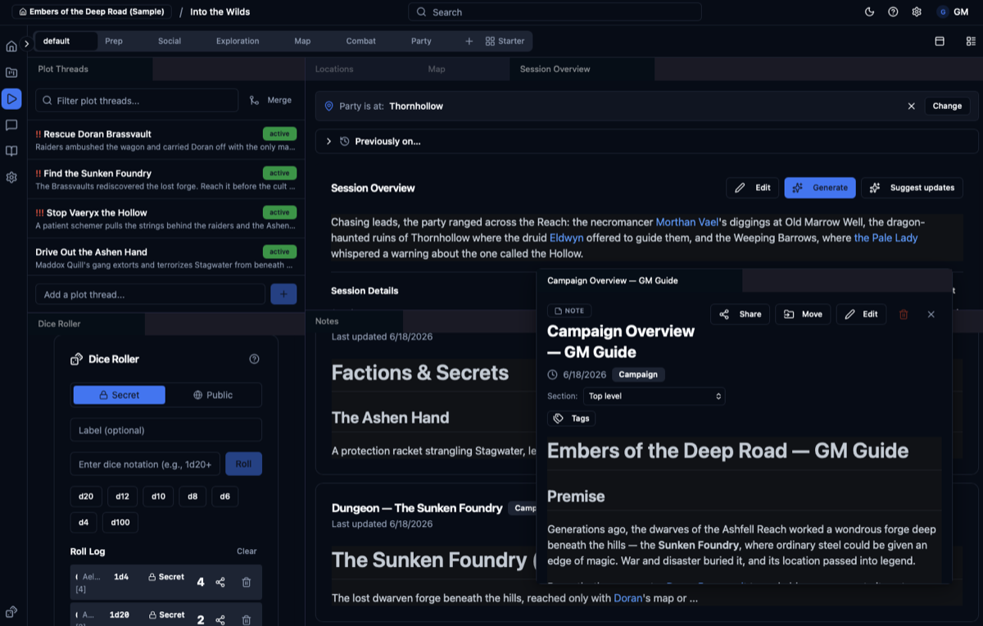Open the media folder sidebar icon
Image resolution: width=983 pixels, height=626 pixels.
pyautogui.click(x=11, y=73)
